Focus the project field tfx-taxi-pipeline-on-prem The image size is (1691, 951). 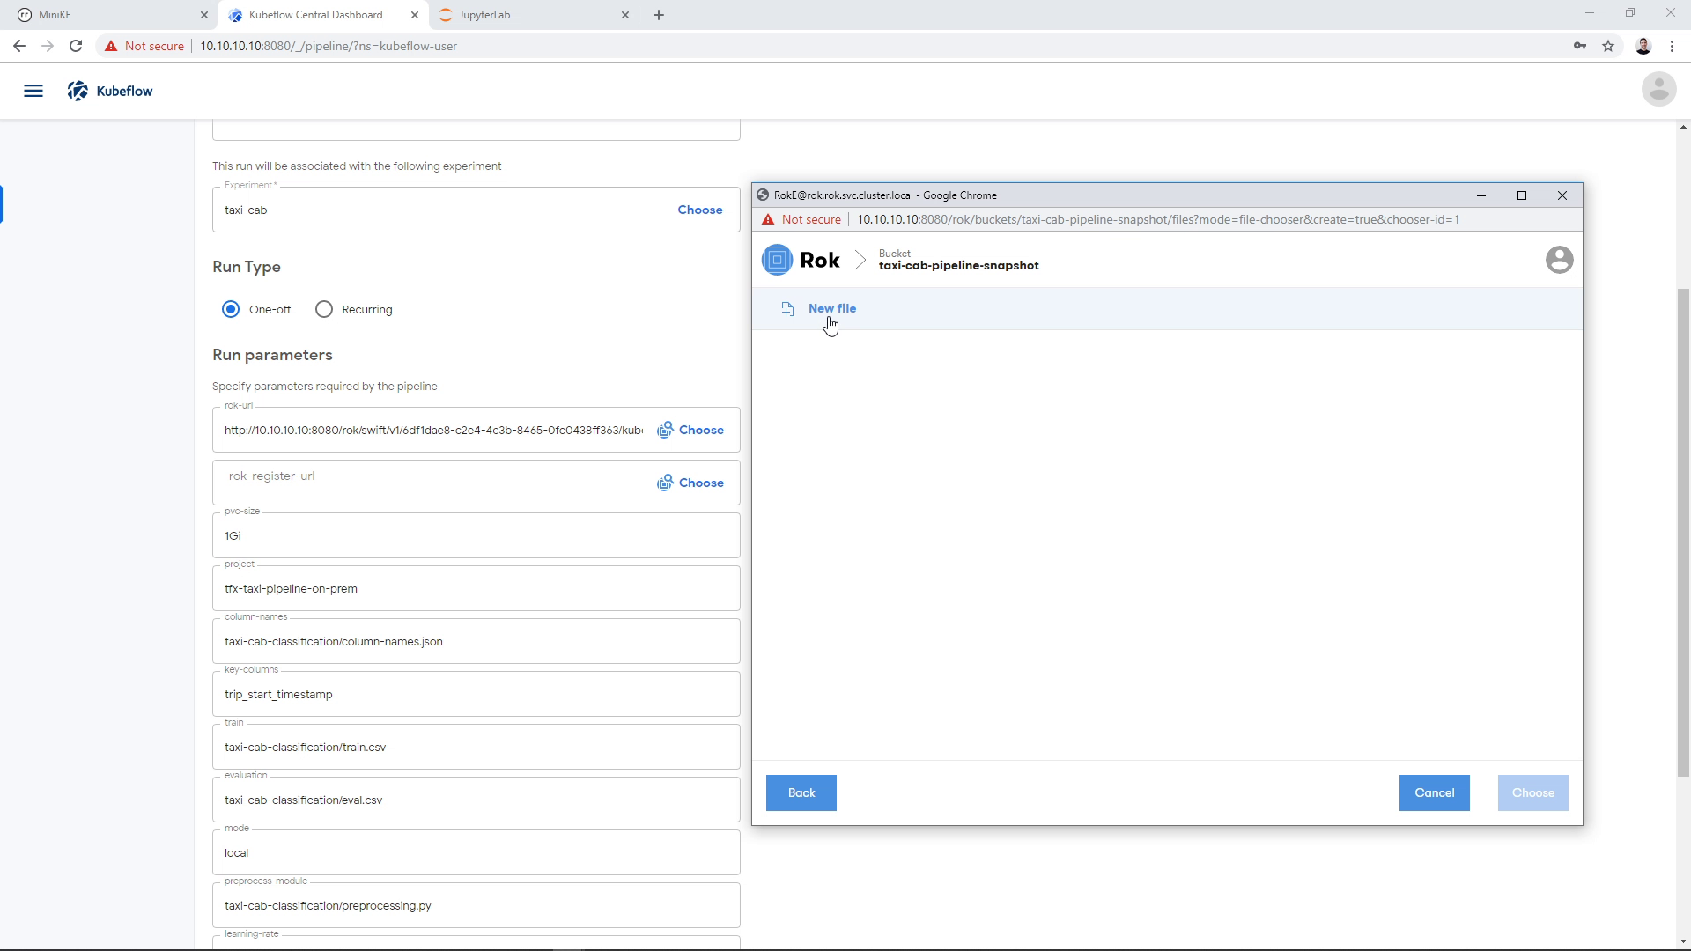click(x=476, y=588)
